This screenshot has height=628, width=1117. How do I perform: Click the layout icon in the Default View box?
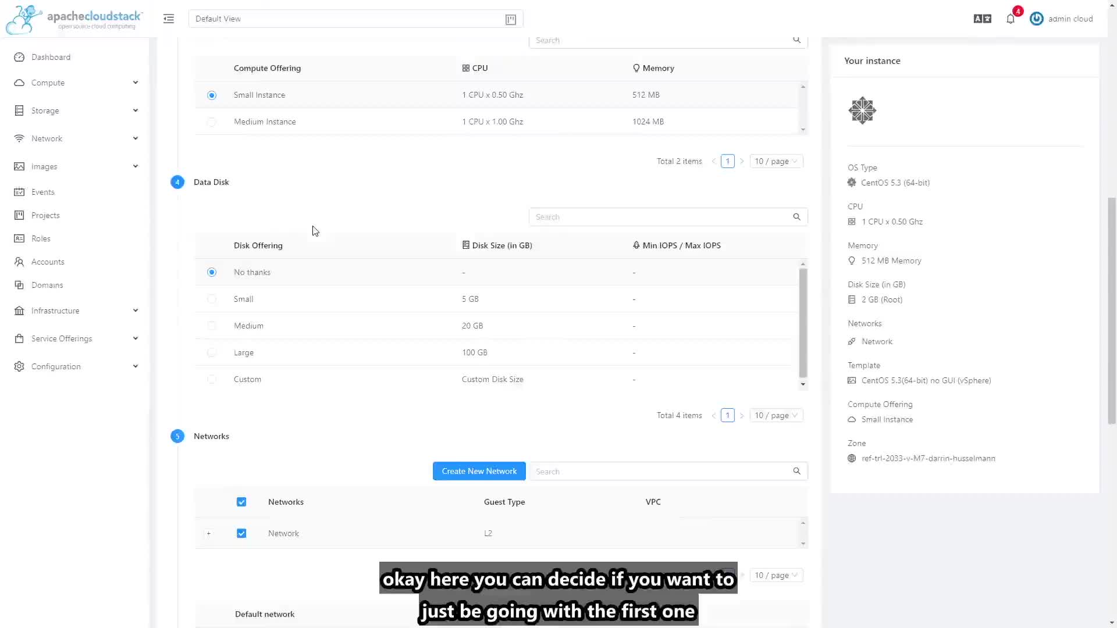(510, 19)
